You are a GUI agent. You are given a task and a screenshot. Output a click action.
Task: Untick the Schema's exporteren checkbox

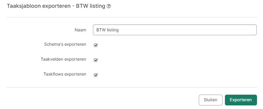click(96, 45)
